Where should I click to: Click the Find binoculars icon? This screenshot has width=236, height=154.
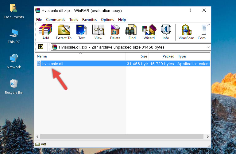click(x=131, y=30)
